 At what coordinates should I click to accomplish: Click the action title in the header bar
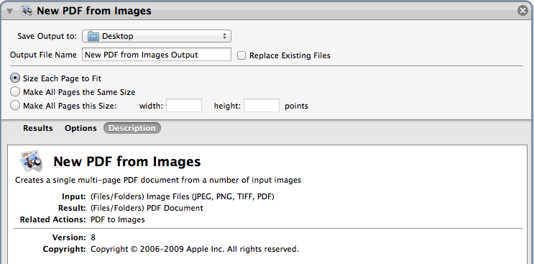(x=94, y=11)
